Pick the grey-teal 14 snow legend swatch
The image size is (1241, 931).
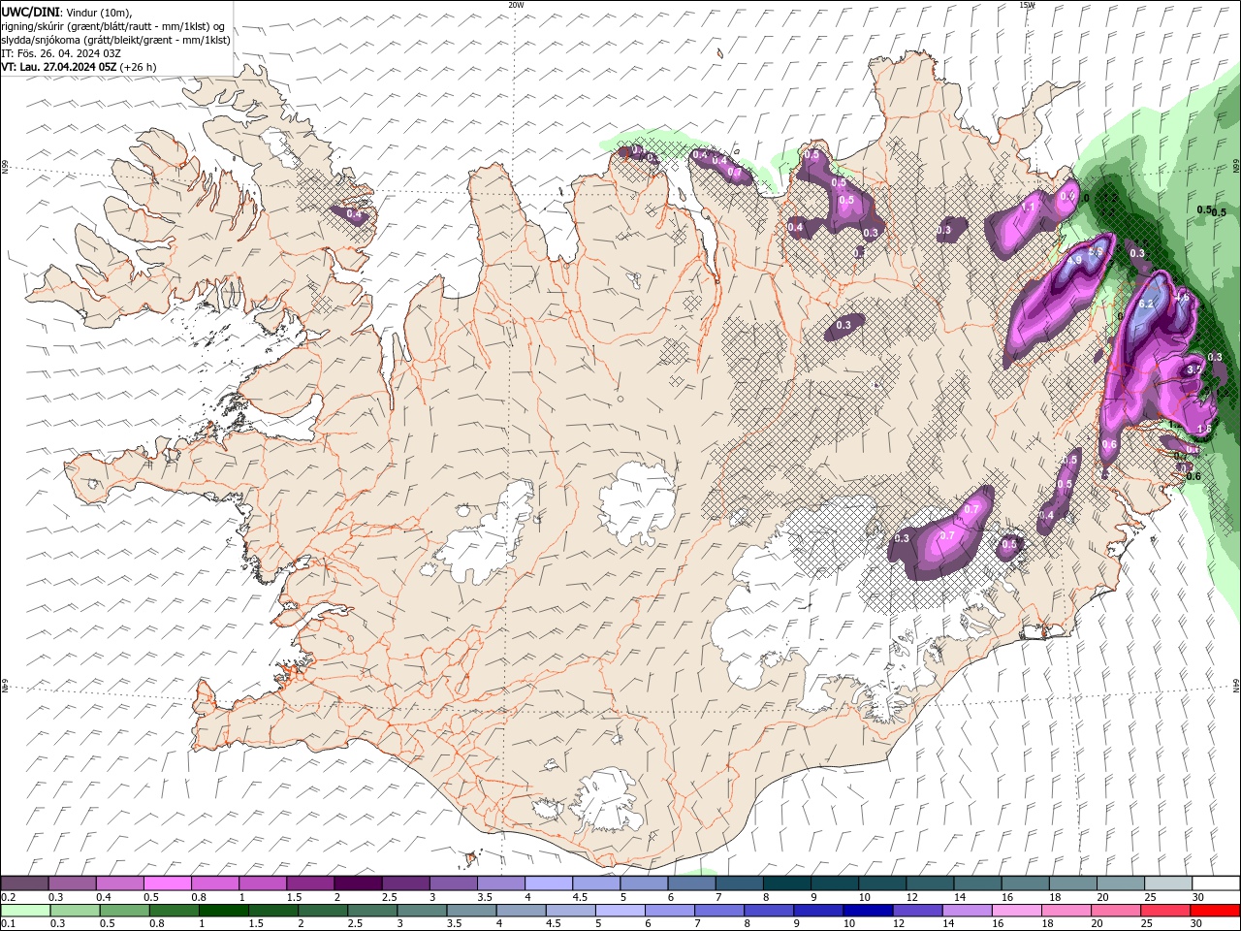pos(976,883)
